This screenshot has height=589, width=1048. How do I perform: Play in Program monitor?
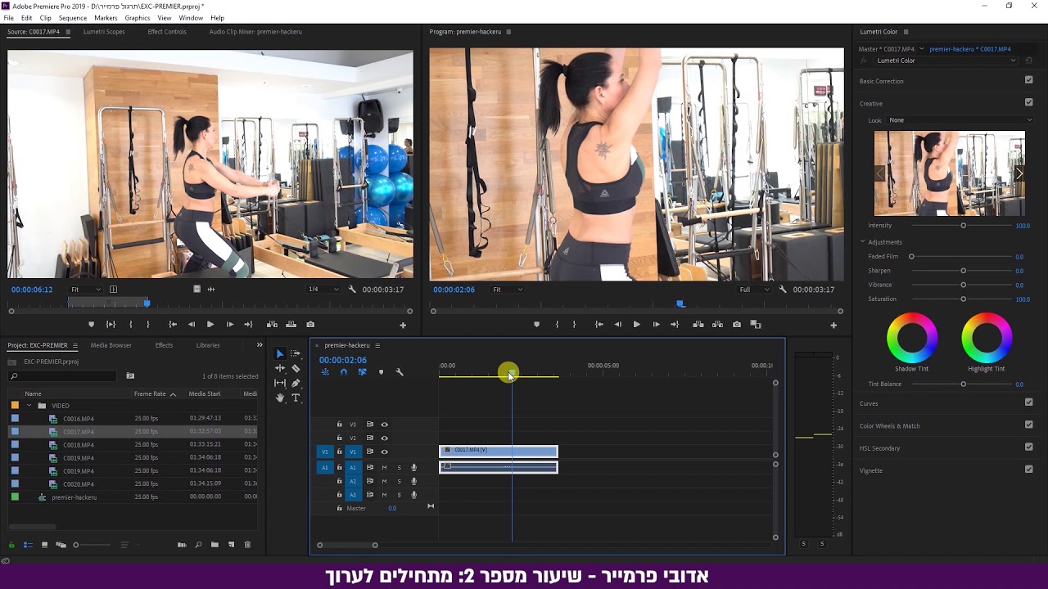pyautogui.click(x=636, y=325)
